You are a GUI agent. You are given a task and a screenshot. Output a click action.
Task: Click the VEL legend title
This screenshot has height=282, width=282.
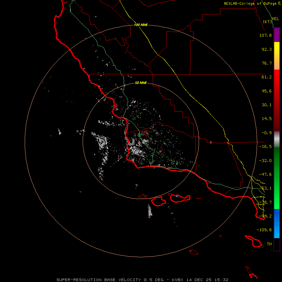[275, 19]
